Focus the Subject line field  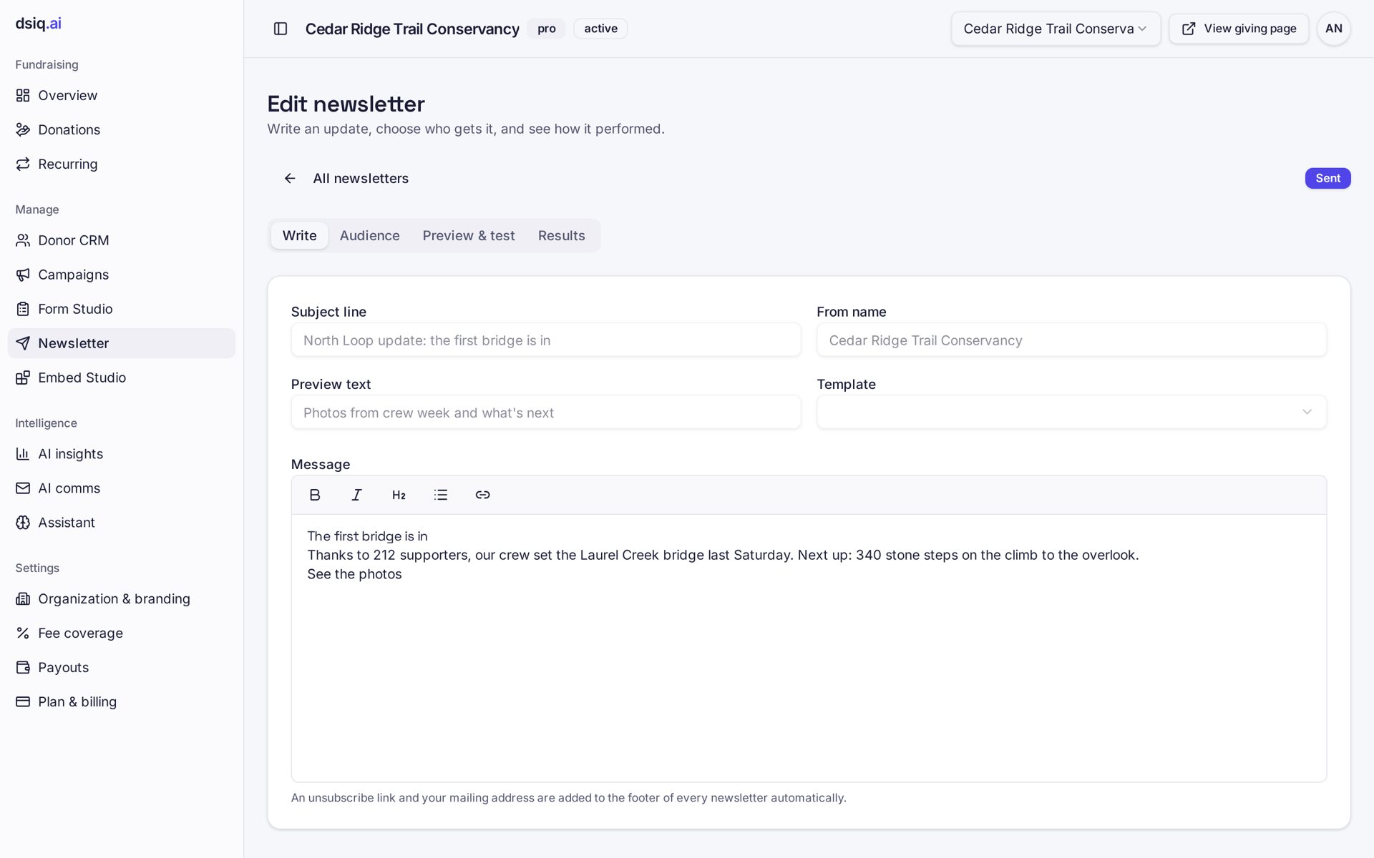(x=546, y=340)
